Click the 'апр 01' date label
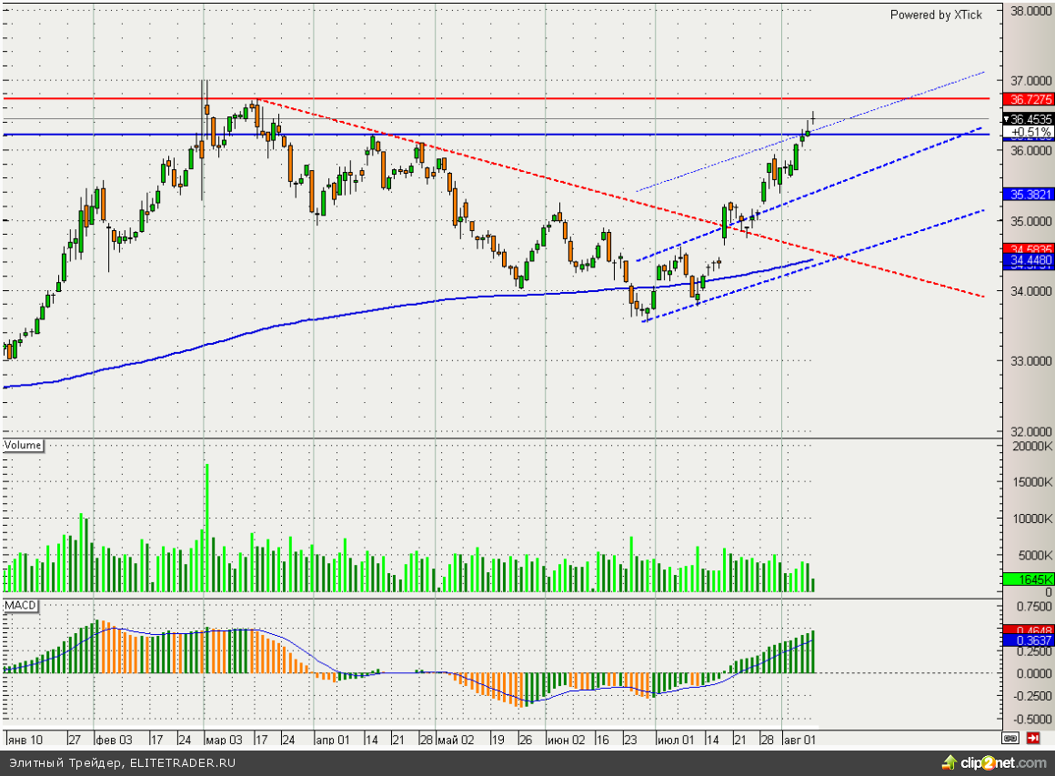The height and width of the screenshot is (776, 1055). (x=332, y=740)
